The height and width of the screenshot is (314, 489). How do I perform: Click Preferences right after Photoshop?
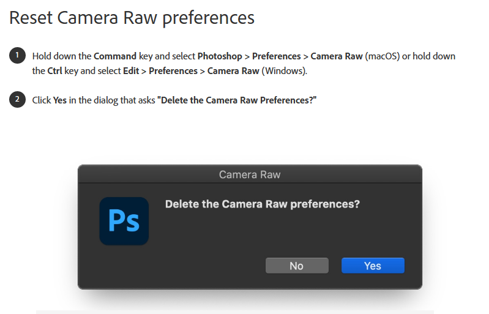tap(276, 56)
